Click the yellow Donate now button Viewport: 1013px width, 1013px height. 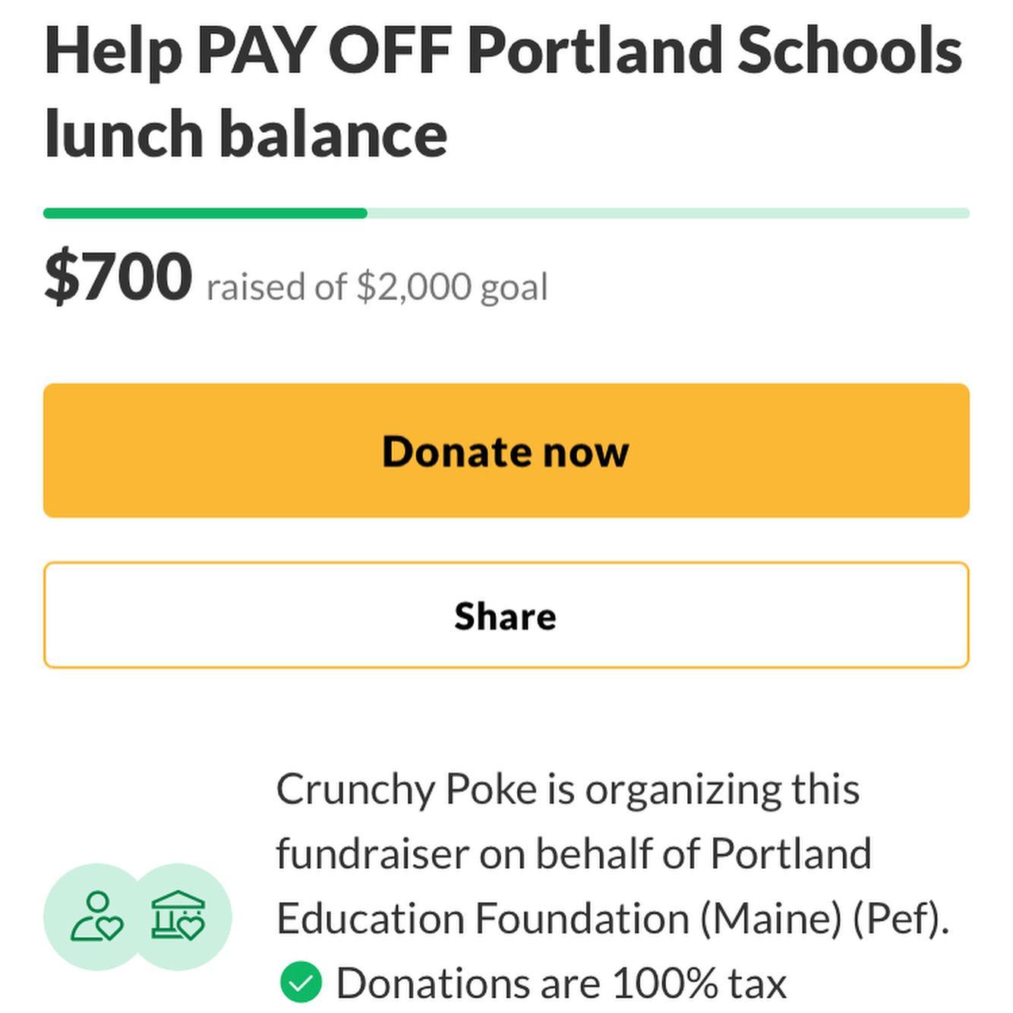[506, 450]
